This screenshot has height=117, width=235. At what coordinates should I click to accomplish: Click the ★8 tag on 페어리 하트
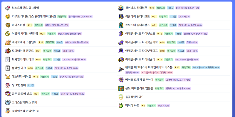143,106
